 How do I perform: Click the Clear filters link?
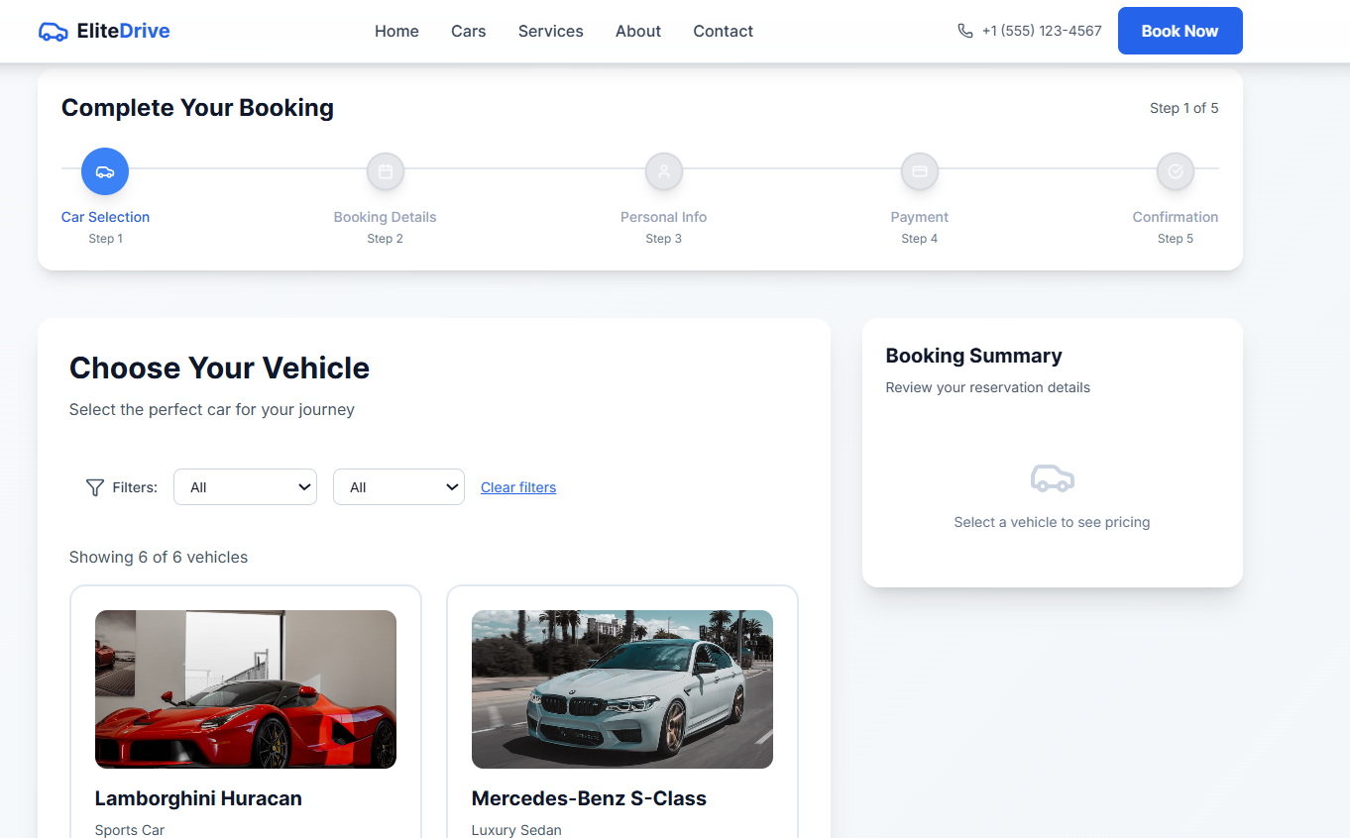tap(518, 487)
